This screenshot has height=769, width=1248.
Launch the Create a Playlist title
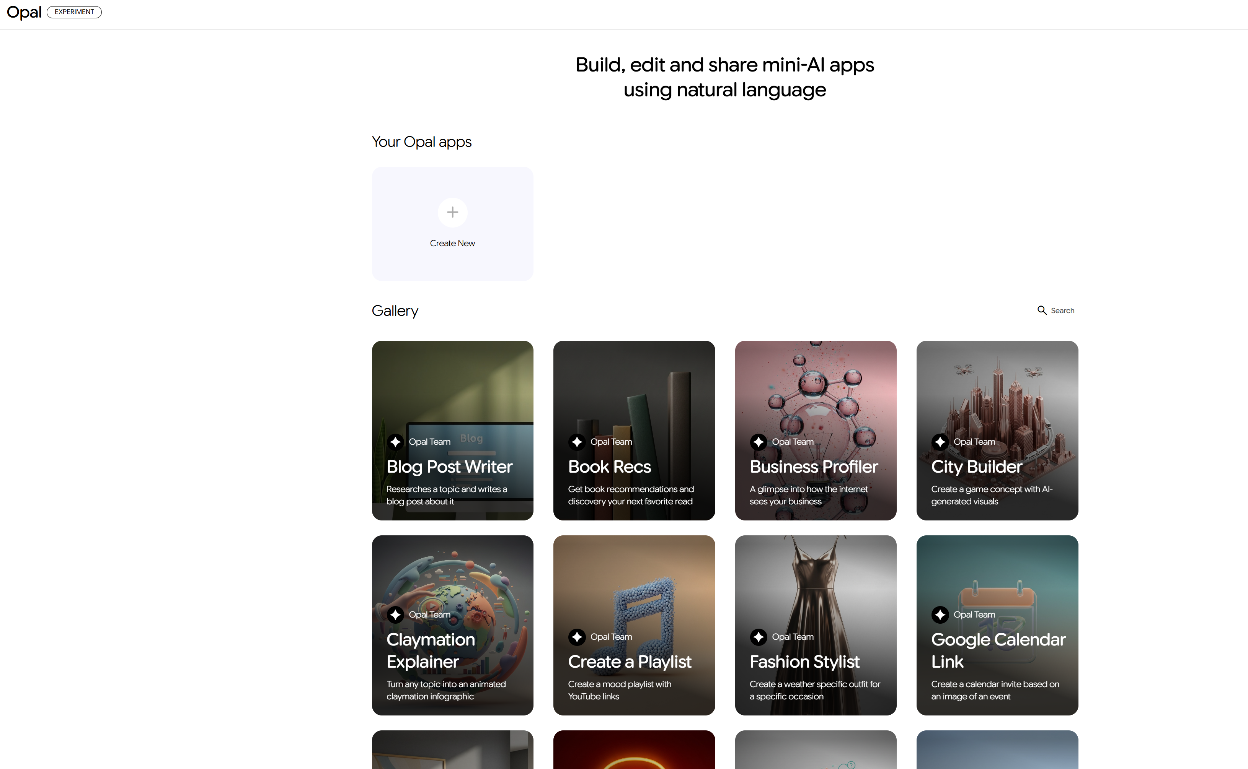(629, 662)
